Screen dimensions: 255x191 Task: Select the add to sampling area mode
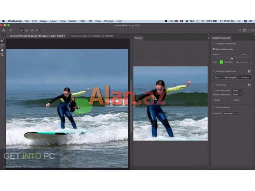coord(22,30)
